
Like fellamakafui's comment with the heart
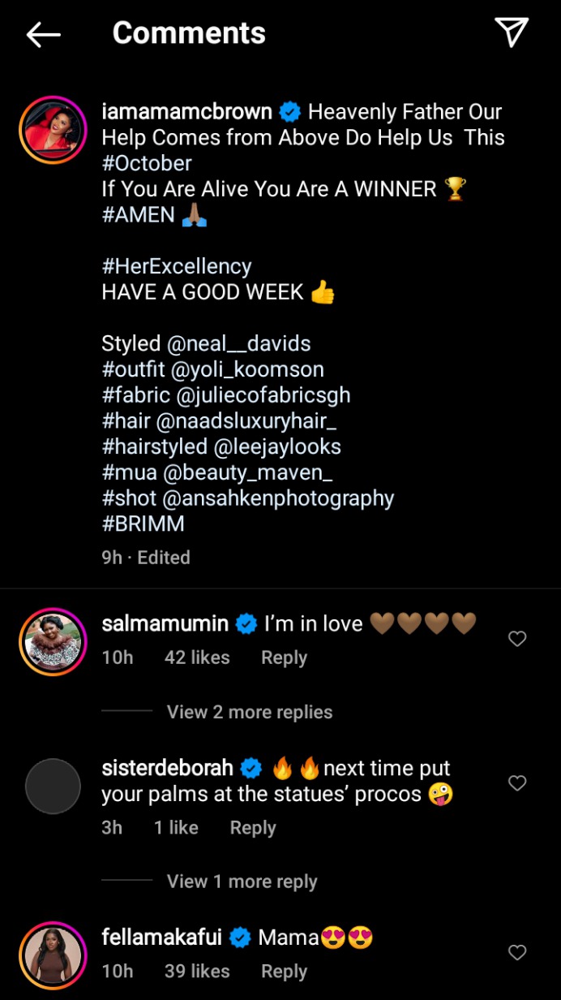coord(517,952)
